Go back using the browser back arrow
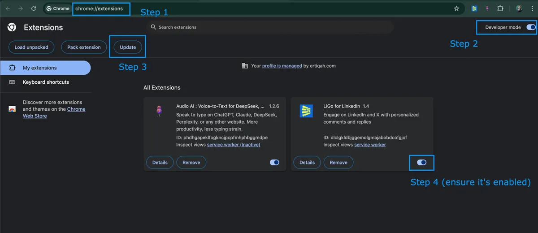 click(8, 9)
